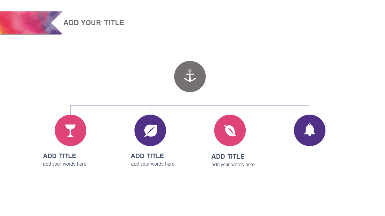Click 'add your words here' below pink leaf

pyautogui.click(x=233, y=165)
